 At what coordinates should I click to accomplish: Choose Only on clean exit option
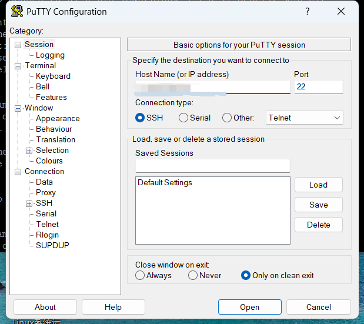pyautogui.click(x=246, y=276)
